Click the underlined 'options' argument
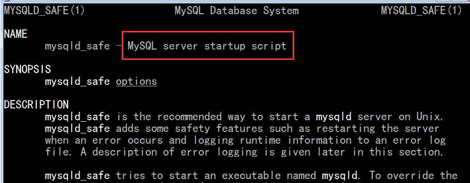Viewport: 470px width, 183px height. coord(137,81)
